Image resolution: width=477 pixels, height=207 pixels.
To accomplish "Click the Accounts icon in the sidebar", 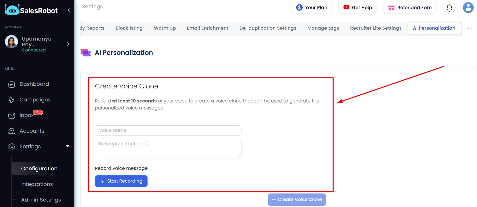I will click(x=11, y=131).
